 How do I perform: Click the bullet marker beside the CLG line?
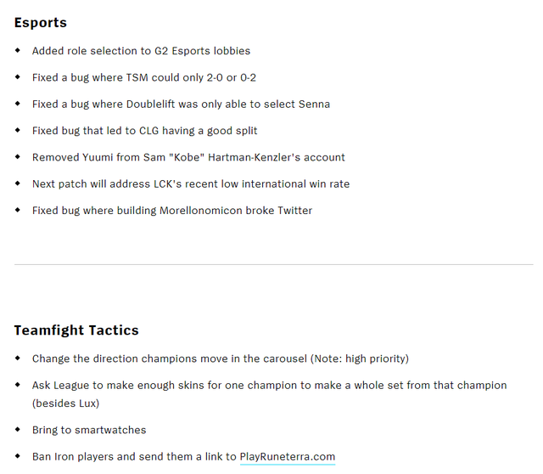18,131
